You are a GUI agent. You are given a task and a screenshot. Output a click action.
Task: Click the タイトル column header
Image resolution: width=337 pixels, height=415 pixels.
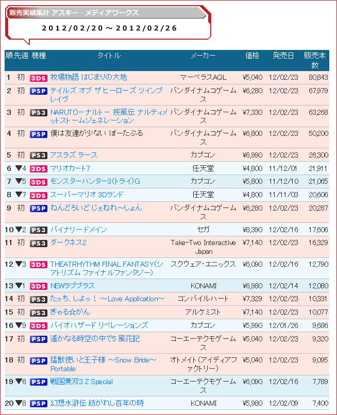(x=109, y=56)
